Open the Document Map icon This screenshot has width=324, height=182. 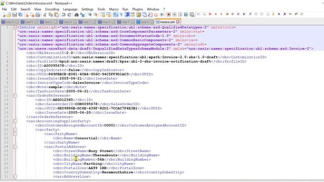click(x=138, y=15)
